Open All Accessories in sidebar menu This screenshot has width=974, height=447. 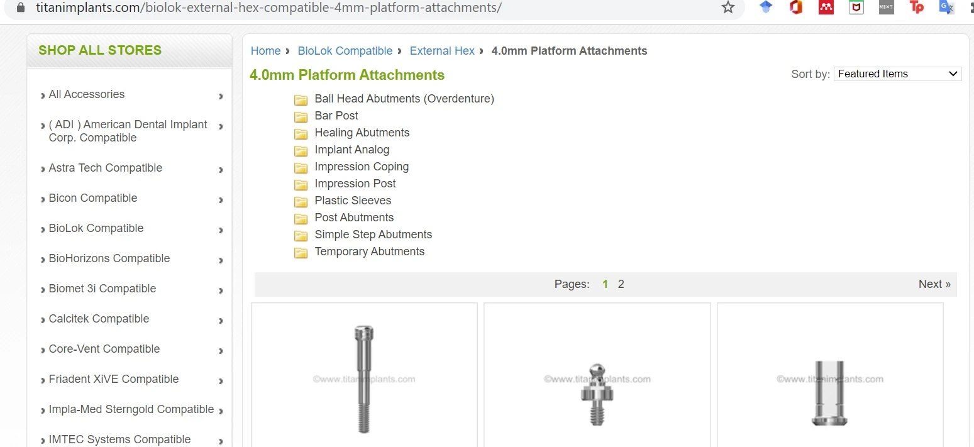[x=87, y=94]
